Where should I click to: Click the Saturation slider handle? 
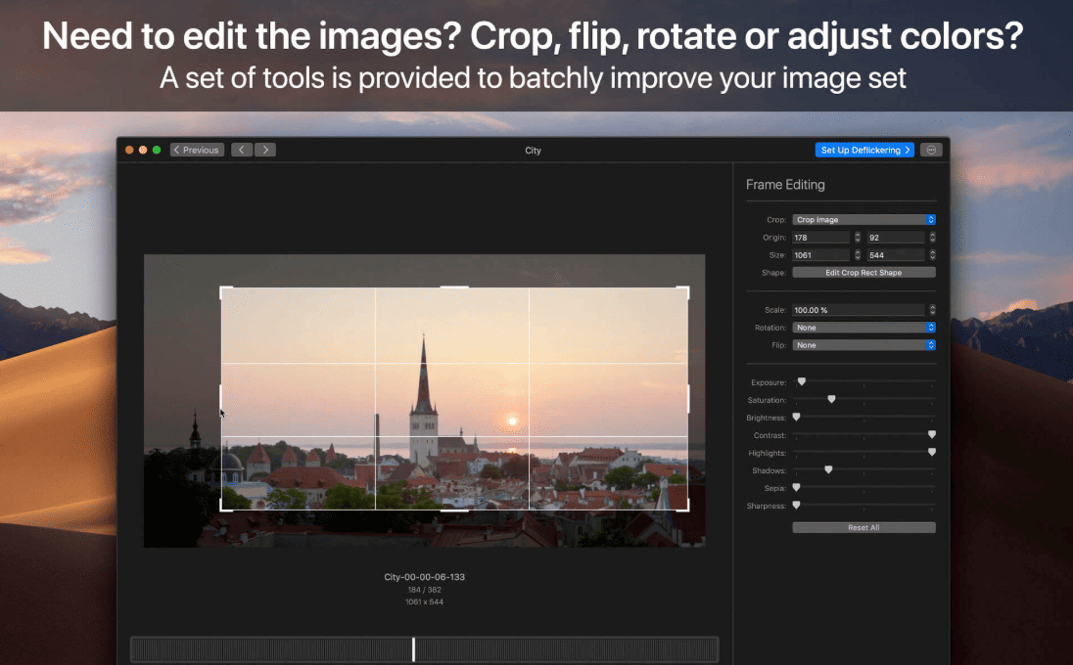pyautogui.click(x=831, y=399)
